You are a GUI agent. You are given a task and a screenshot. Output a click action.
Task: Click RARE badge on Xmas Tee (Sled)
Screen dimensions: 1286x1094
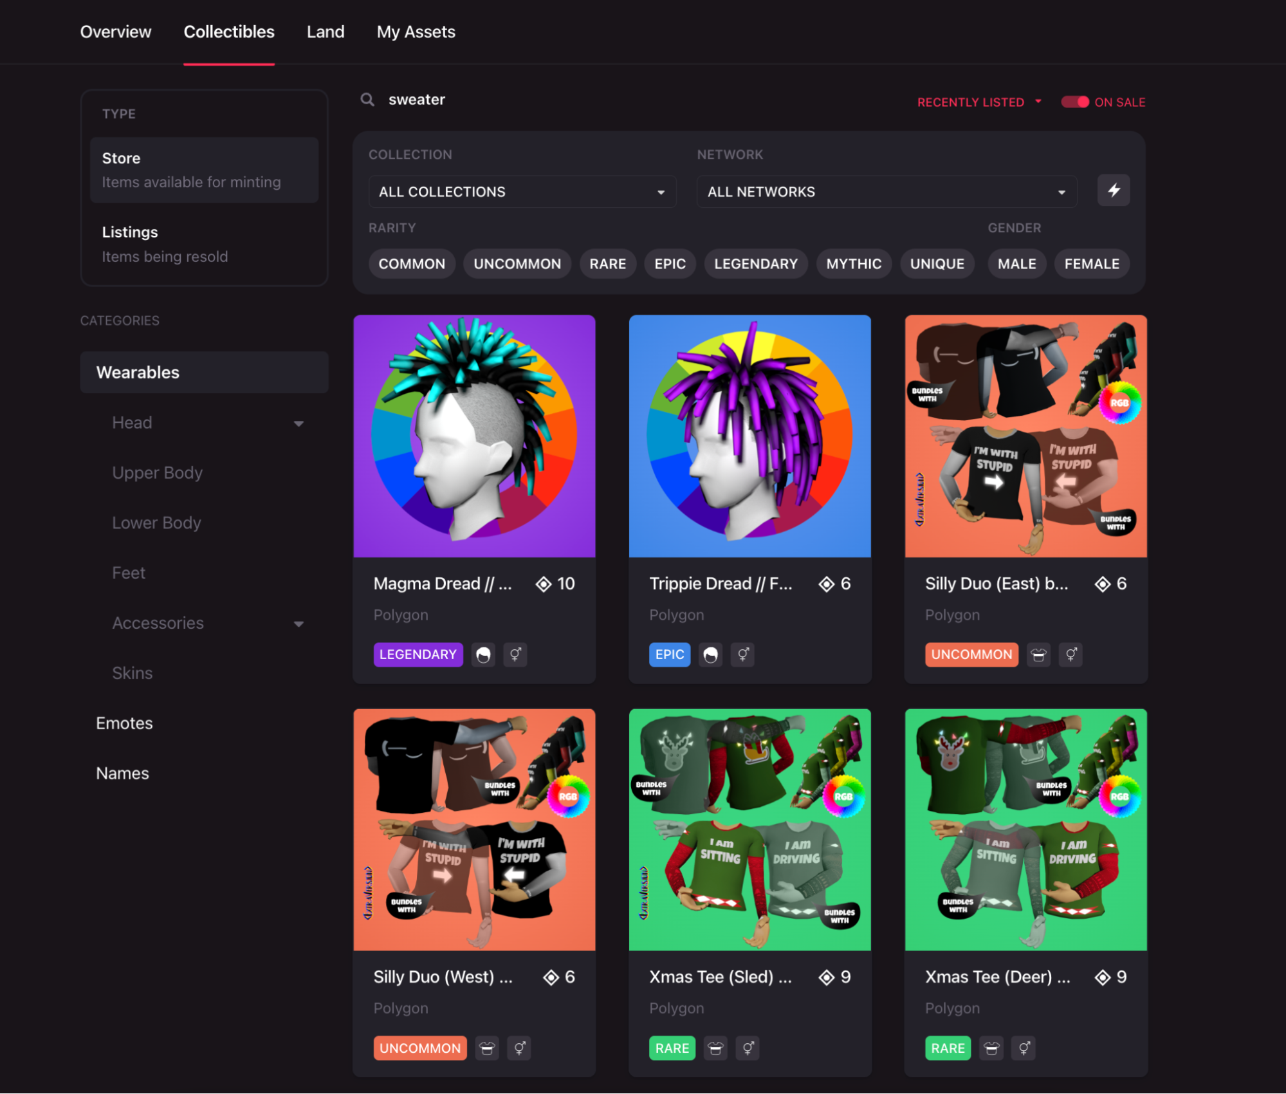point(672,1048)
